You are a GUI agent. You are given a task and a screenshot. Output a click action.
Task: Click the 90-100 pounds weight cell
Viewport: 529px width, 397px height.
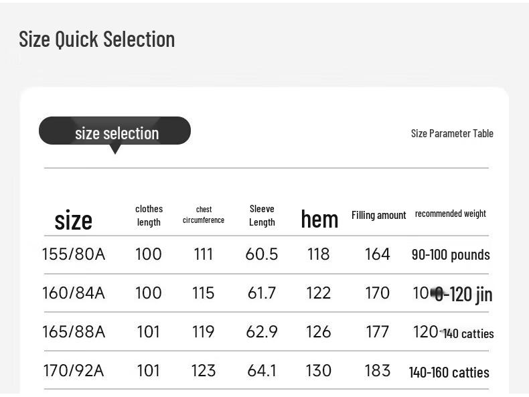tap(451, 255)
